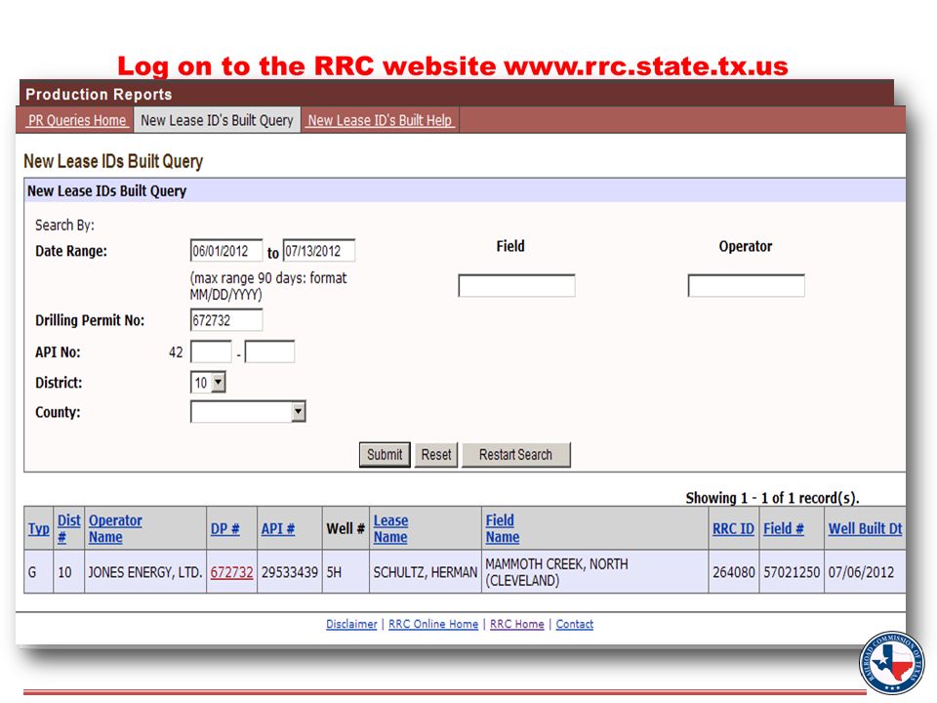Sort by the Operator Name column header
Screen dimensions: 937x703
point(115,528)
